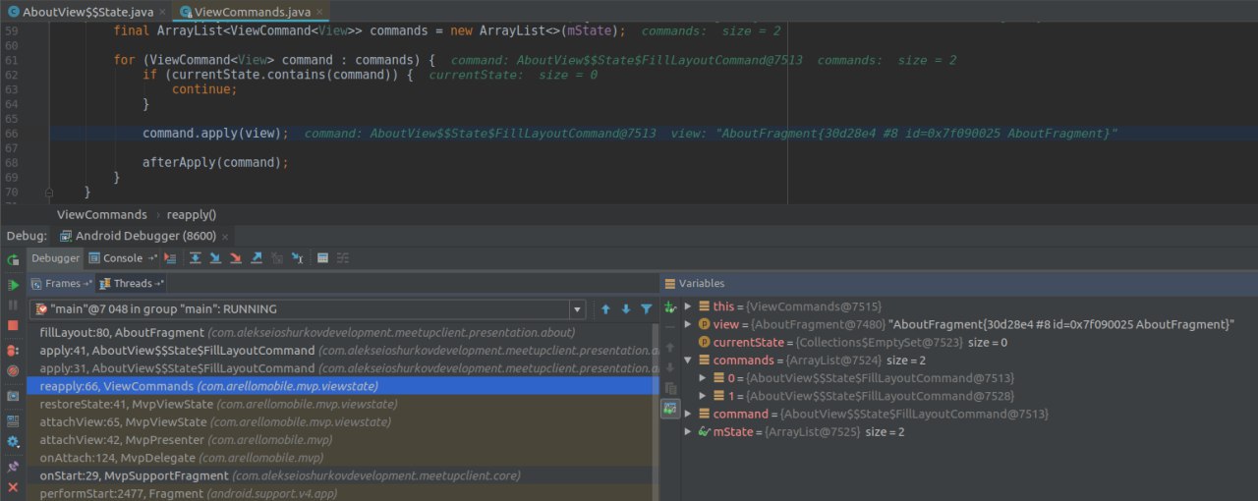Select the Android Debugger (8600) tab
1258x501 pixels.
[143, 236]
